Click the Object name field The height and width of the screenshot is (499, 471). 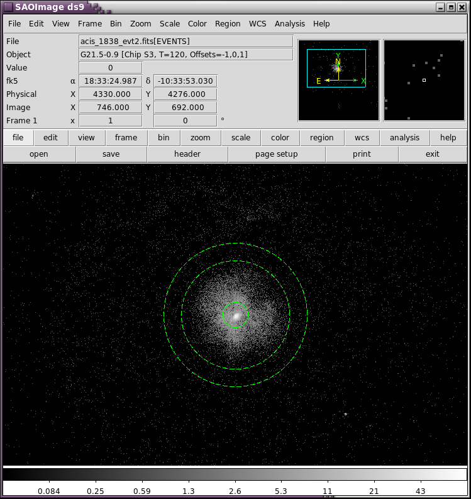coord(186,55)
